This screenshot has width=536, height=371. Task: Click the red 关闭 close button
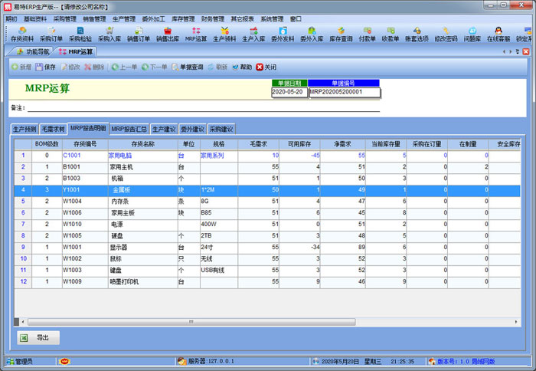266,67
